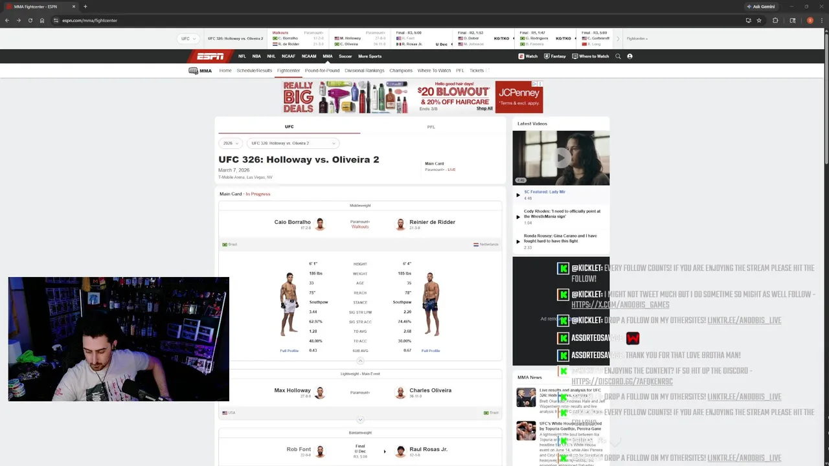Click the Fightcenter link in scoreboard

click(x=637, y=39)
